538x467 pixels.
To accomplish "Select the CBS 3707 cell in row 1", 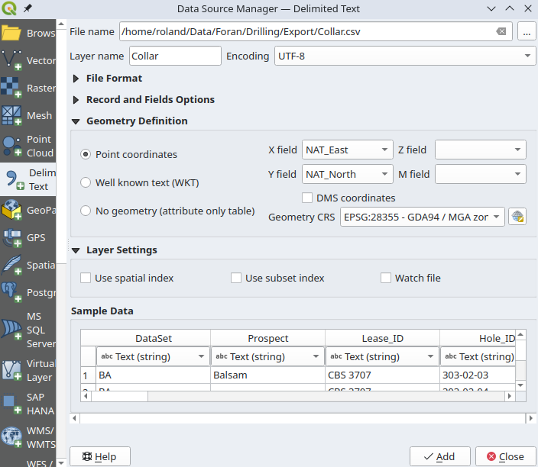I will [382, 375].
